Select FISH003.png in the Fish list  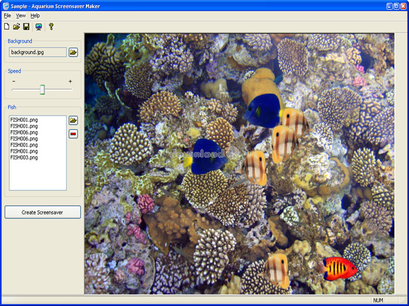[x=24, y=158]
